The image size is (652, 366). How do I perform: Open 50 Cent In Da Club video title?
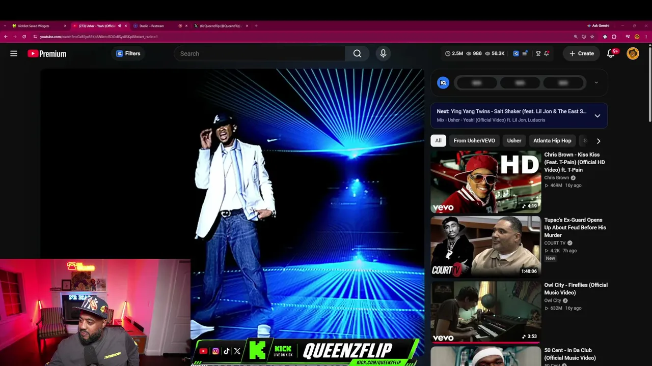[x=570, y=354]
